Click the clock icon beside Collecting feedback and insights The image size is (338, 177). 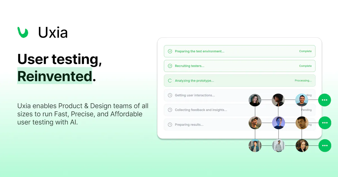170,110
